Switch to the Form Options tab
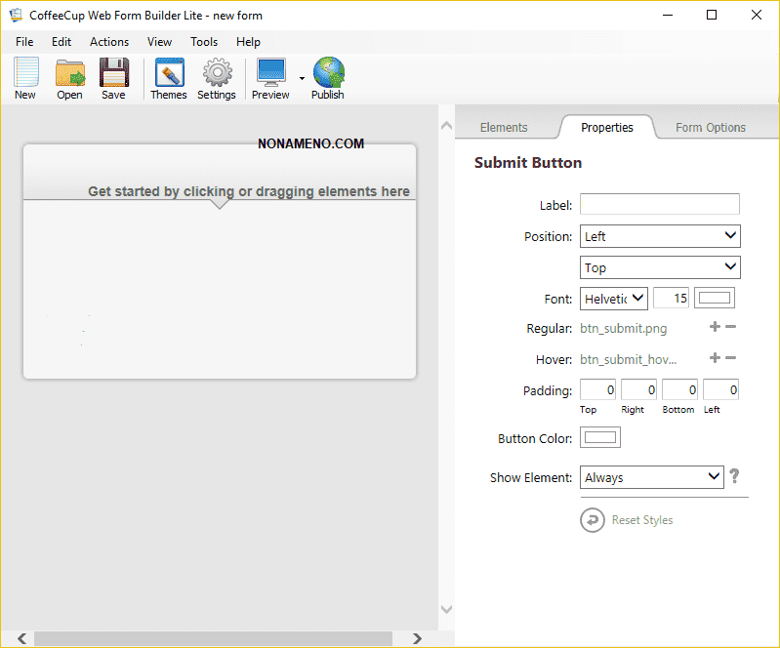Screen dimensions: 780x648 710,128
